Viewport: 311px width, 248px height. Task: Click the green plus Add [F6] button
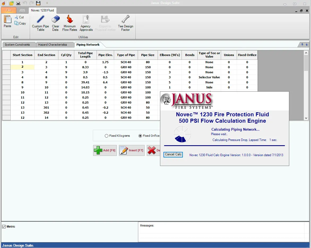[x=105, y=150]
